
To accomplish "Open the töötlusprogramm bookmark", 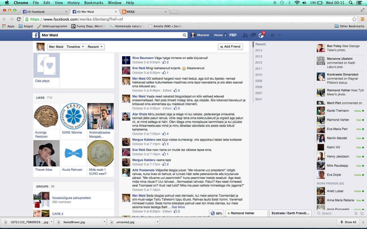I will (x=52, y=26).
